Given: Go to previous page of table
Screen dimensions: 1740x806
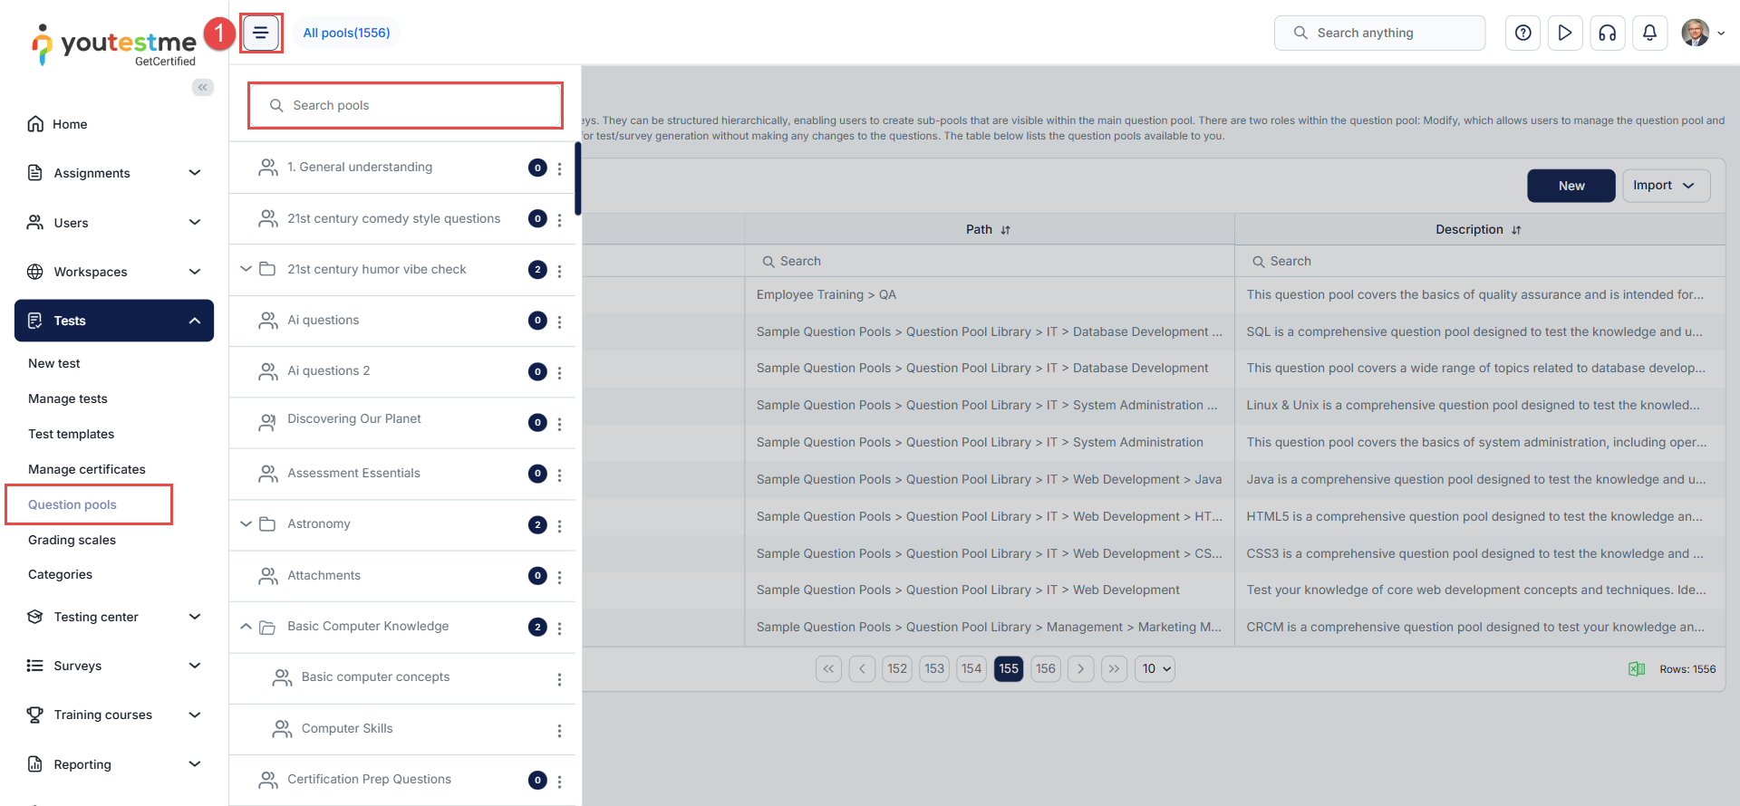Looking at the screenshot, I should 862,669.
